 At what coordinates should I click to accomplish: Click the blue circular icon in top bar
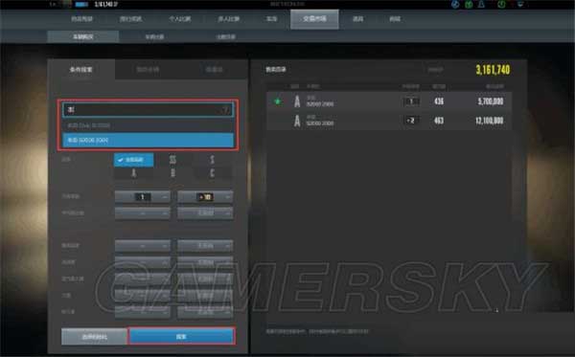tap(455, 5)
